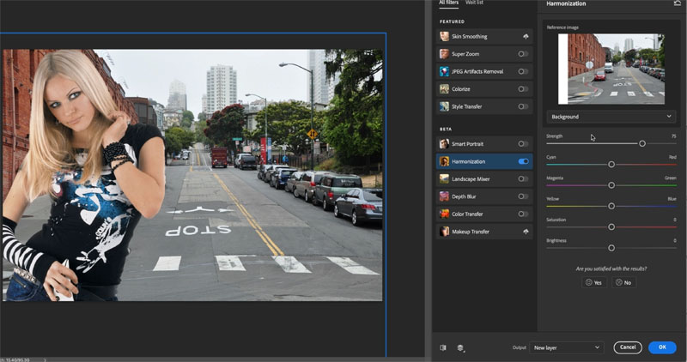Enable the JPEG Artifacts Removal toggle
This screenshot has height=362, width=687.
coord(523,71)
